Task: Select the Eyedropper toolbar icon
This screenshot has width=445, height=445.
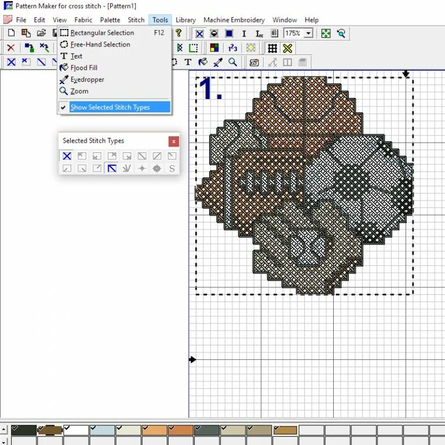Action: pyautogui.click(x=218, y=62)
